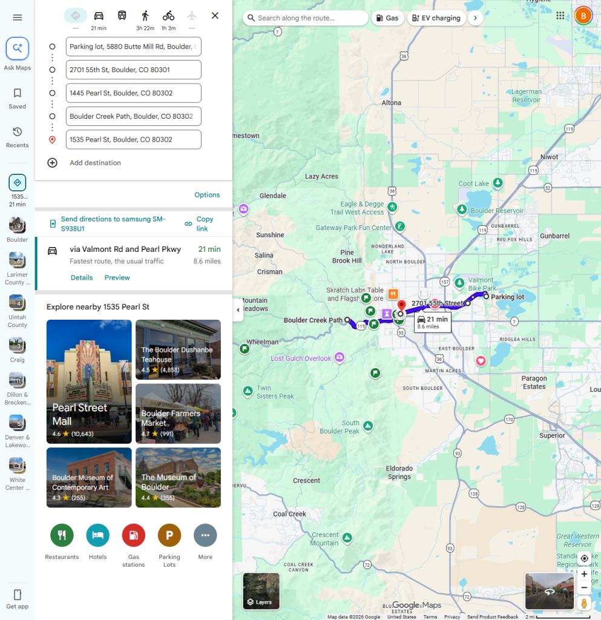This screenshot has width=601, height=620.
Task: Show More nearby categories
Action: [205, 535]
